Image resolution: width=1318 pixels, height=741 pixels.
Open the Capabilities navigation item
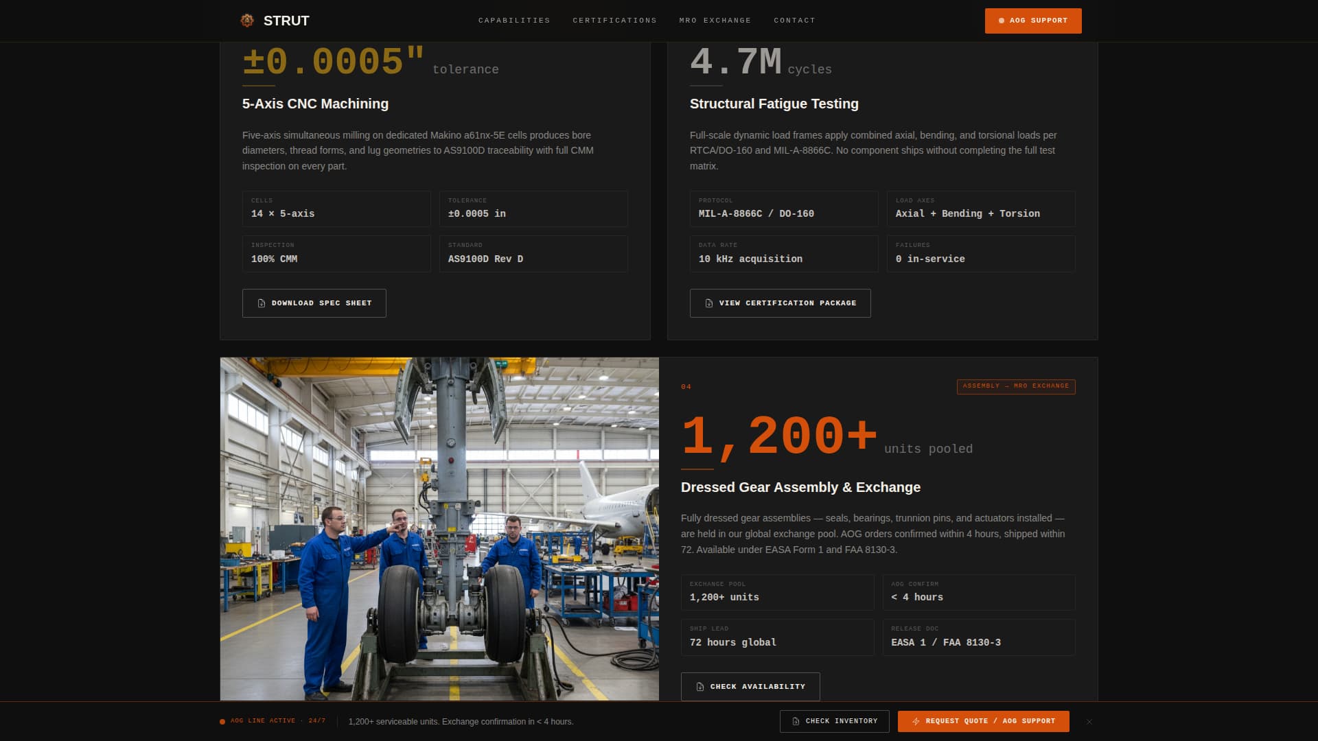click(x=514, y=21)
